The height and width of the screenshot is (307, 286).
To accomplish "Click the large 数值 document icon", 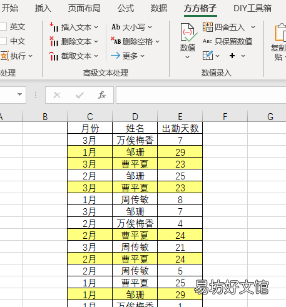I will click(188, 33).
